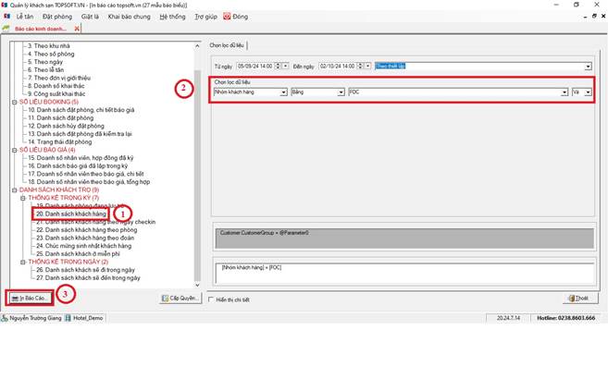This screenshot has height=379, width=608.
Task: Open the Đến ngày calendar dropdown
Action: point(368,67)
